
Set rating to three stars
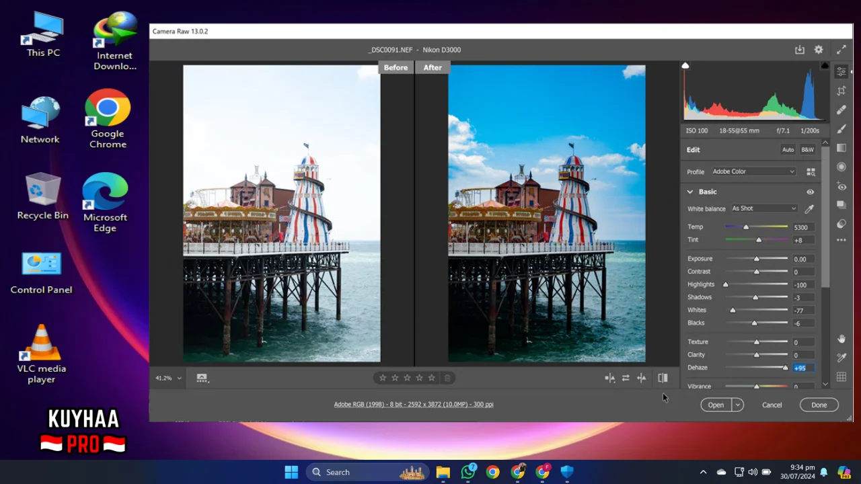pyautogui.click(x=407, y=378)
